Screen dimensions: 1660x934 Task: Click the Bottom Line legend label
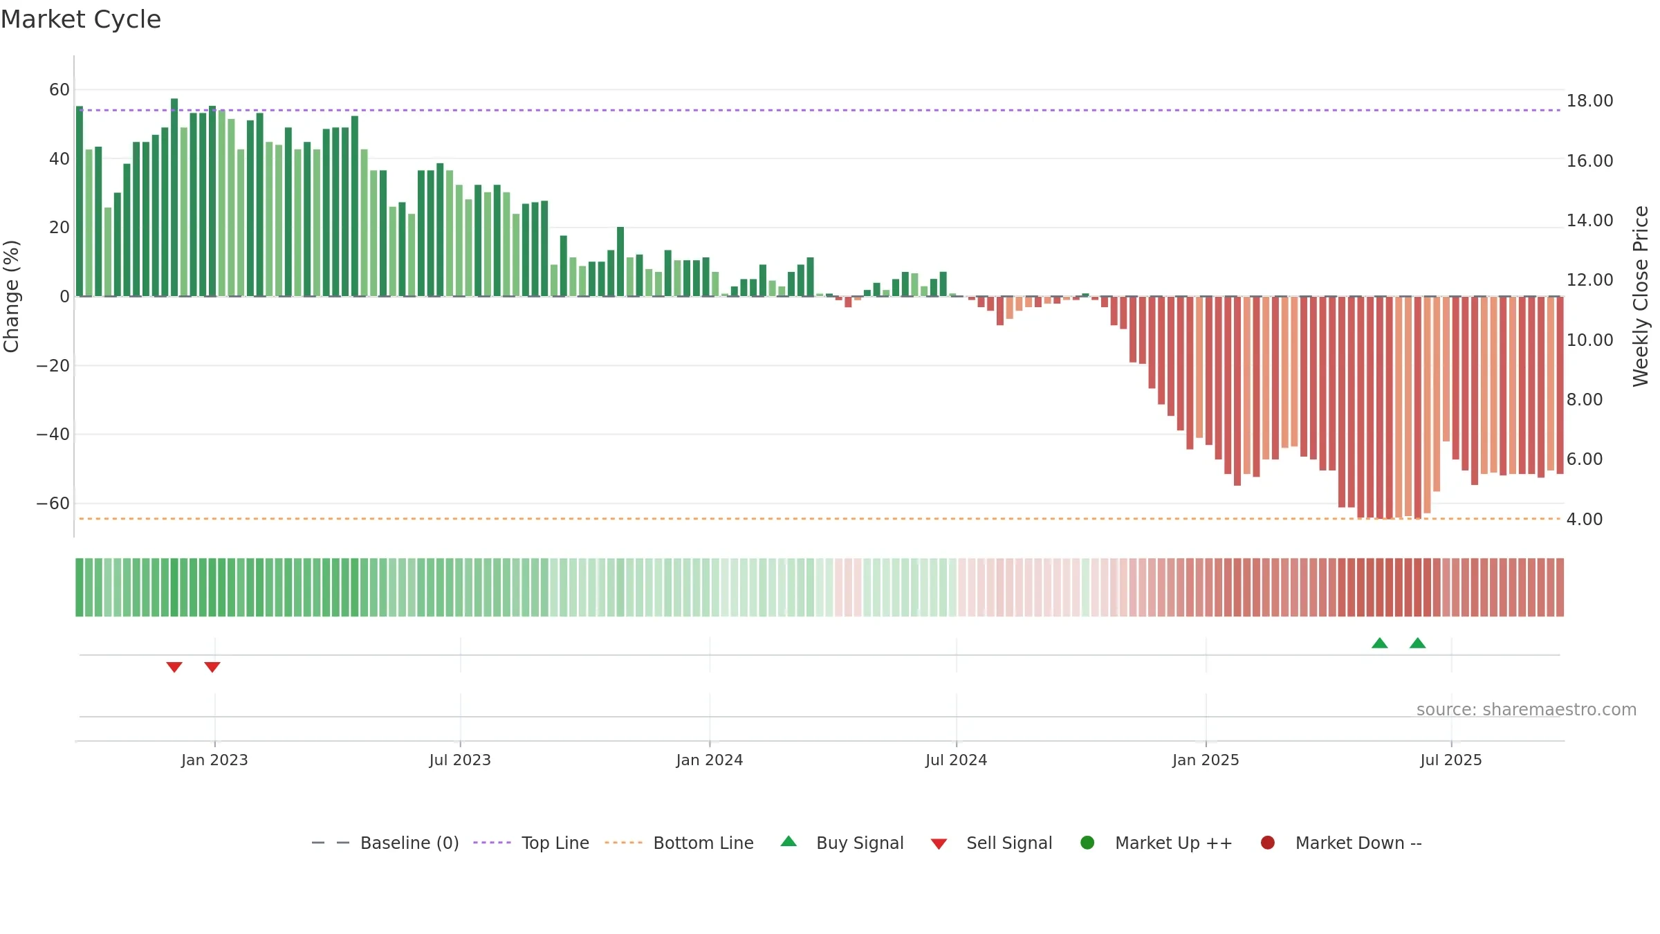click(x=703, y=843)
